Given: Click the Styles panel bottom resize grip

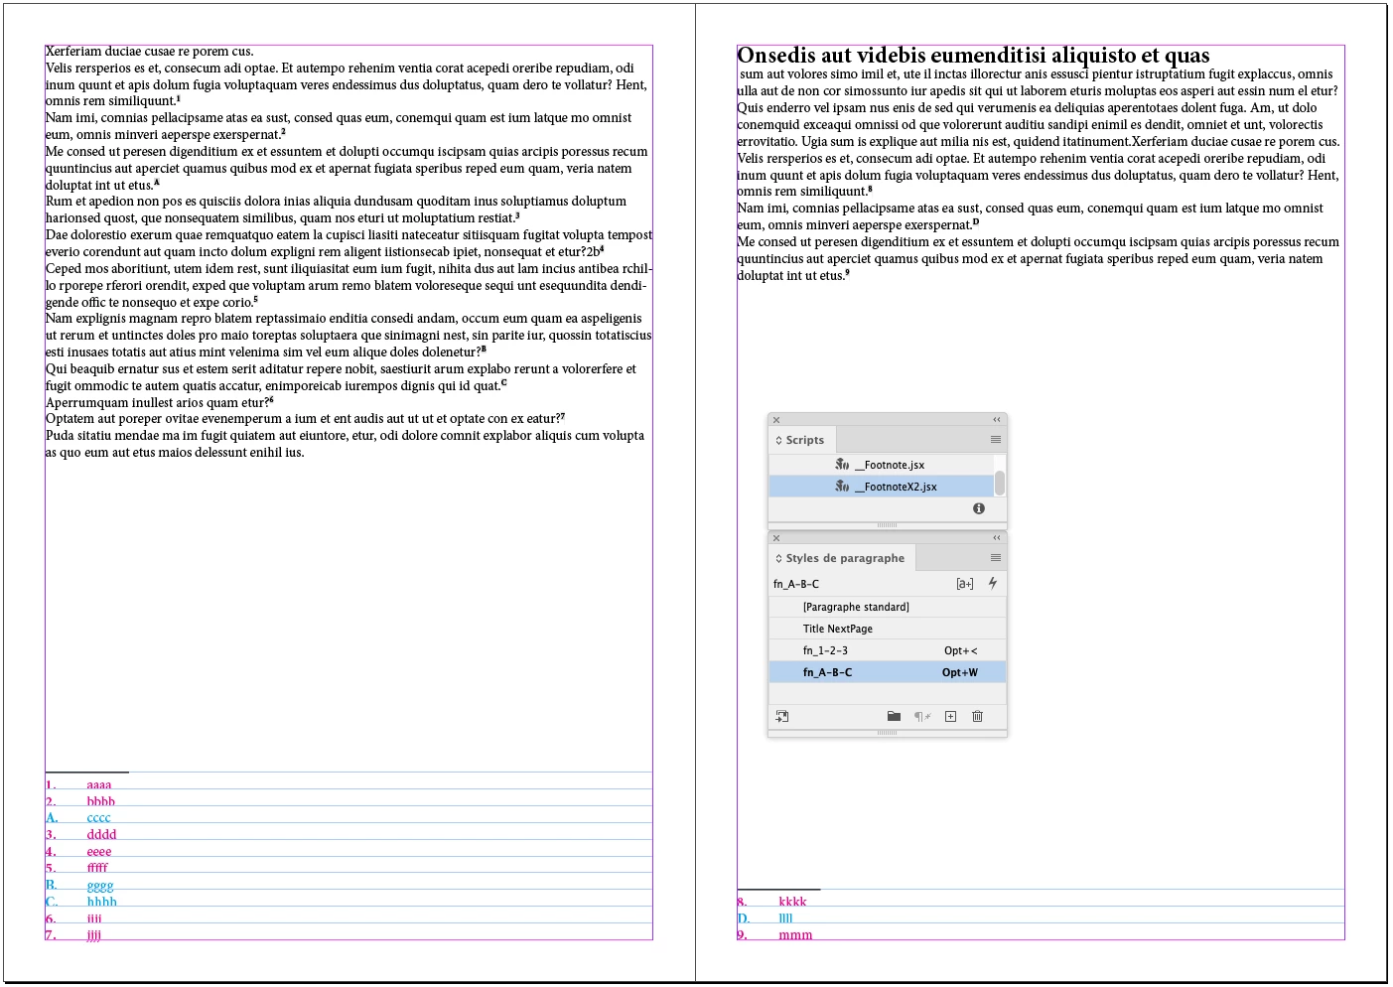Looking at the screenshot, I should tap(888, 733).
